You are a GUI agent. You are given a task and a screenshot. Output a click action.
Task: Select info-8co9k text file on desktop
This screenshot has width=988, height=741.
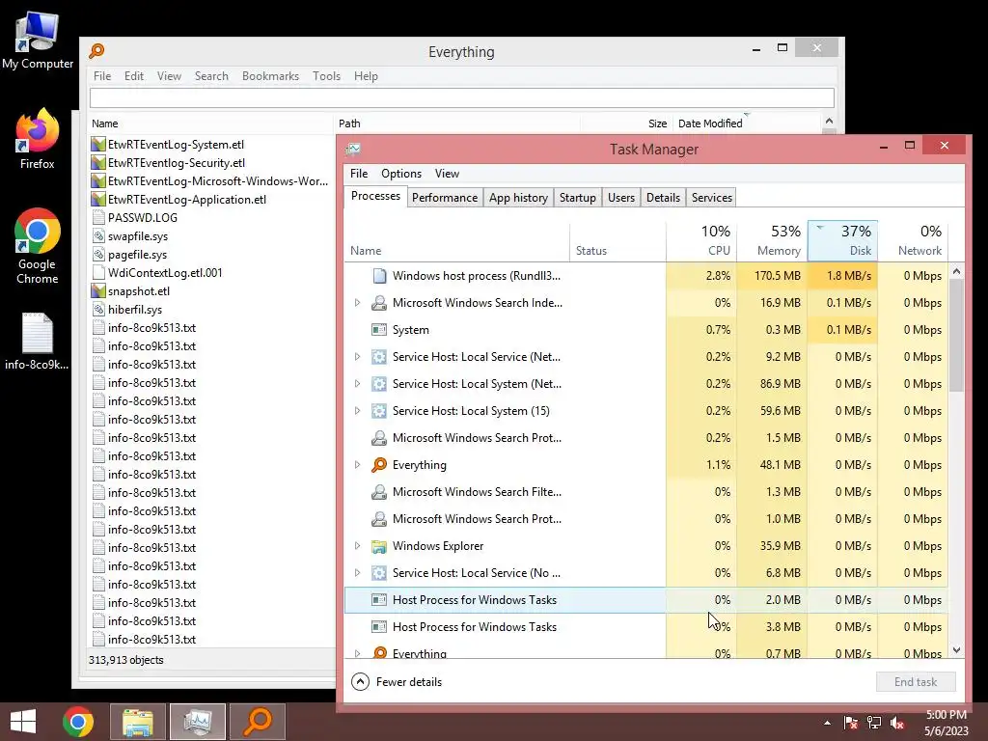click(38, 341)
